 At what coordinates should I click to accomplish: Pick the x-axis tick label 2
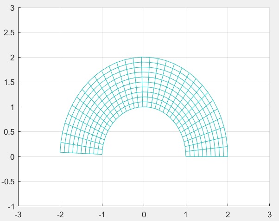tap(228, 214)
